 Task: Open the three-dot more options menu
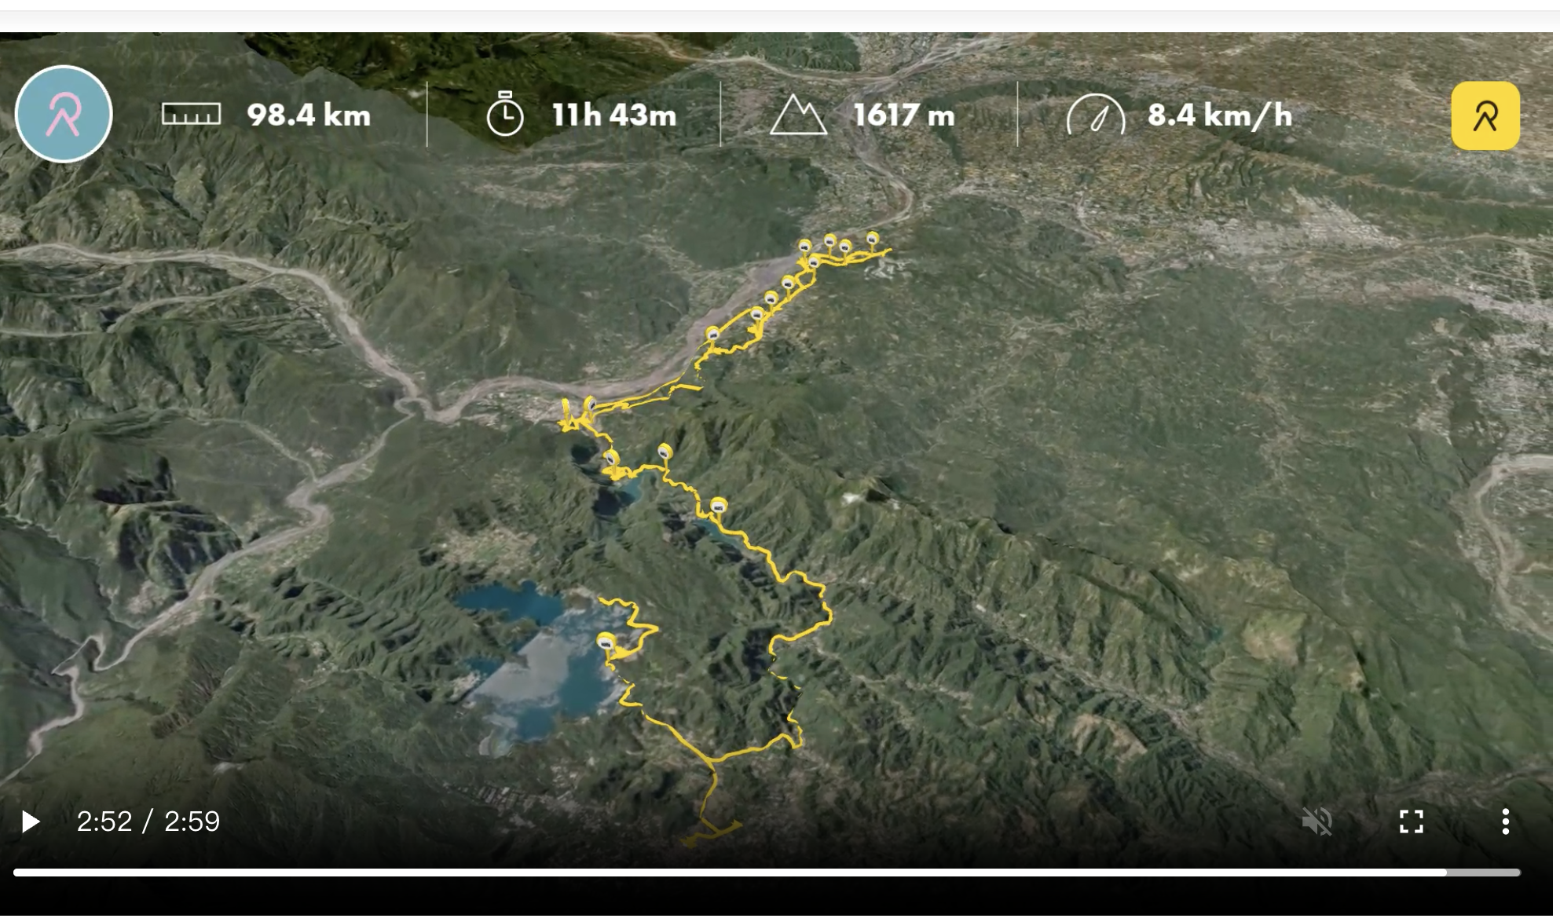tap(1505, 821)
